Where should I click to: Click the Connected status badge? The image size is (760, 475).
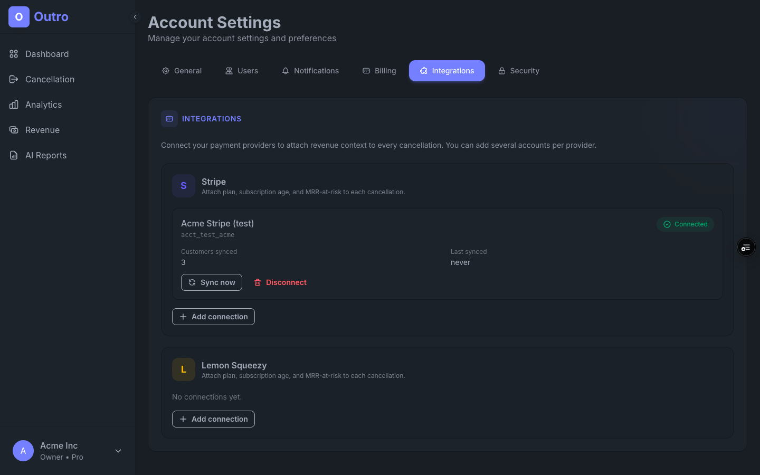click(685, 224)
